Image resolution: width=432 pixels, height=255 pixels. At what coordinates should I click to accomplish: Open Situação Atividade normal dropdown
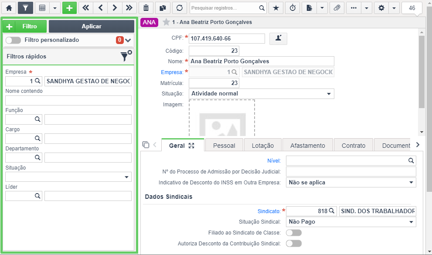tap(261, 94)
